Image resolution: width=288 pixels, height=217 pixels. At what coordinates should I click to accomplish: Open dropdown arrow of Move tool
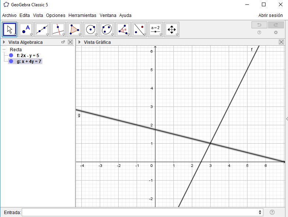click(15, 35)
